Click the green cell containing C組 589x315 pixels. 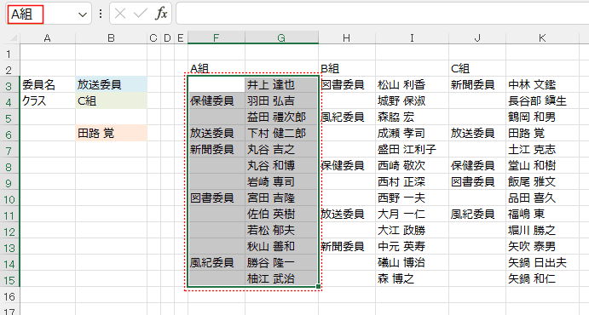pos(111,100)
